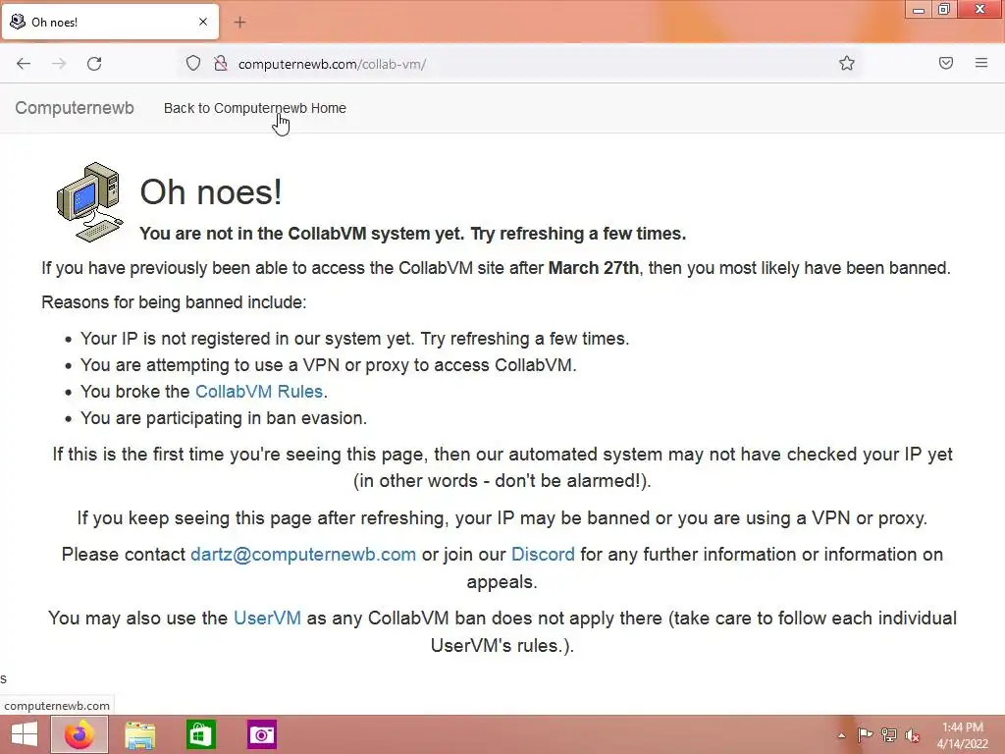Image resolution: width=1005 pixels, height=754 pixels.
Task: Open the clock showing 1:44 PM
Action: coord(962,735)
